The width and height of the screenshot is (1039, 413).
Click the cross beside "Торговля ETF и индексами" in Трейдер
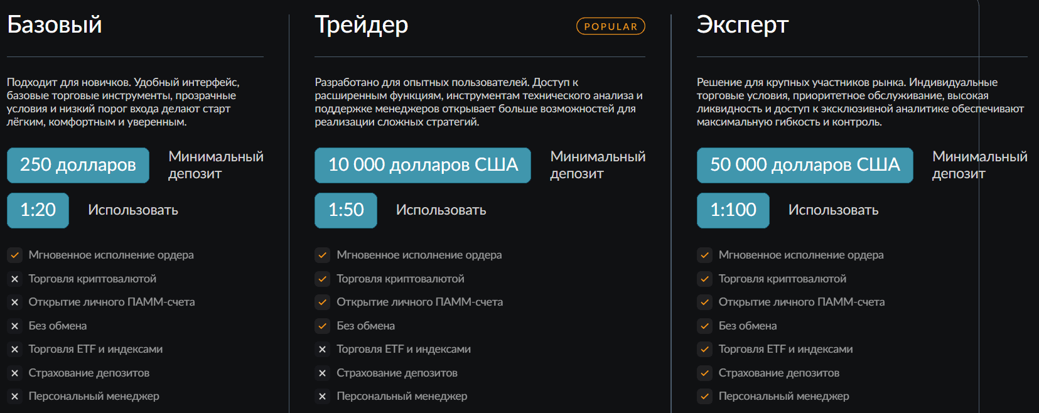[x=322, y=349]
